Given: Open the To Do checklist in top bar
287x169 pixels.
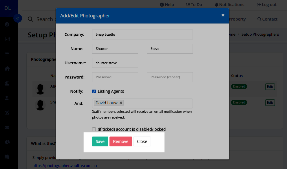Looking at the screenshot, I should click(x=194, y=4).
